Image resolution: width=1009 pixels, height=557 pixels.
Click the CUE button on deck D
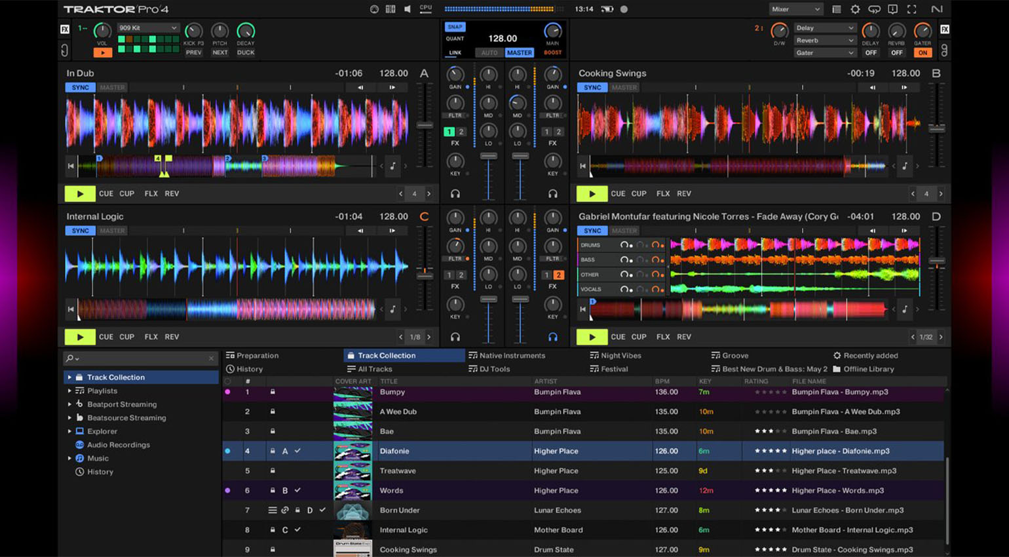pos(618,337)
